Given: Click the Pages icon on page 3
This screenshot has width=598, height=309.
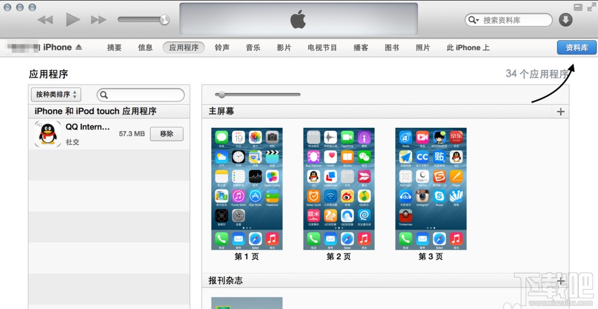Looking at the screenshot, I should [x=456, y=176].
